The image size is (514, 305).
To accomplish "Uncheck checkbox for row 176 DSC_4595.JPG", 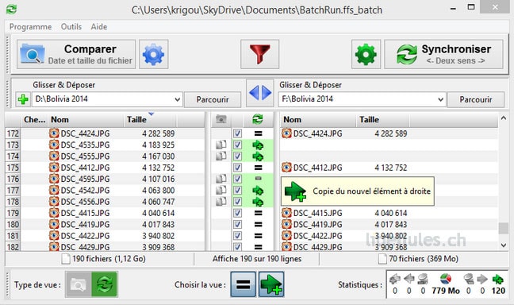I will (x=237, y=179).
